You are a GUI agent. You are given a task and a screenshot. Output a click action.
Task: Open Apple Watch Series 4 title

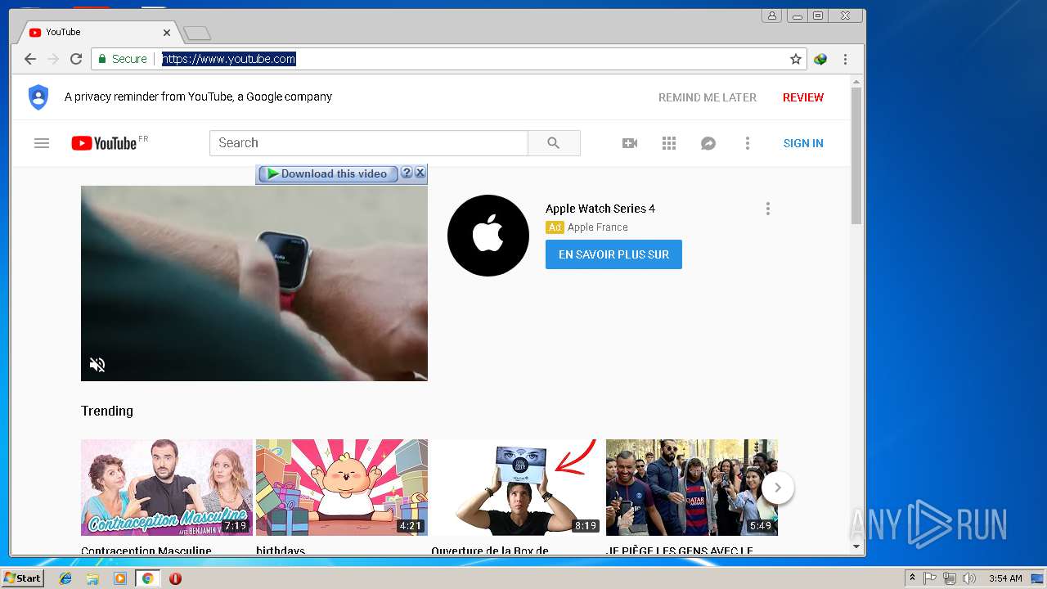click(600, 209)
